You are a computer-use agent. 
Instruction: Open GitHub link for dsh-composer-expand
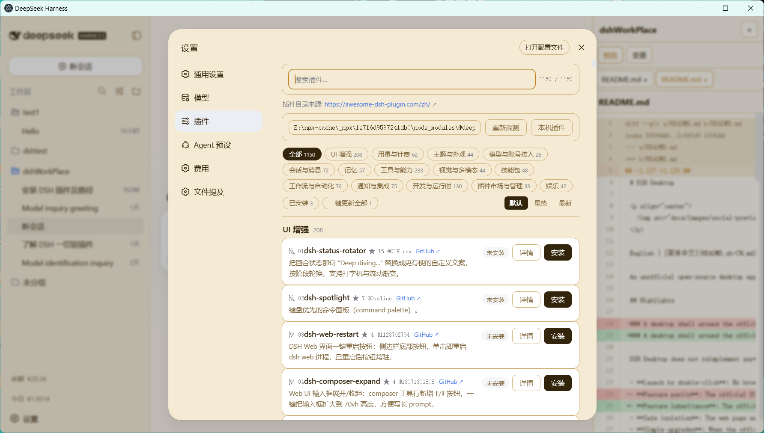pyautogui.click(x=451, y=382)
